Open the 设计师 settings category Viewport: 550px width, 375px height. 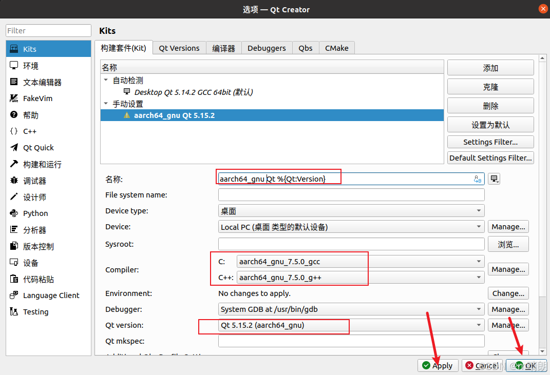tap(48, 197)
